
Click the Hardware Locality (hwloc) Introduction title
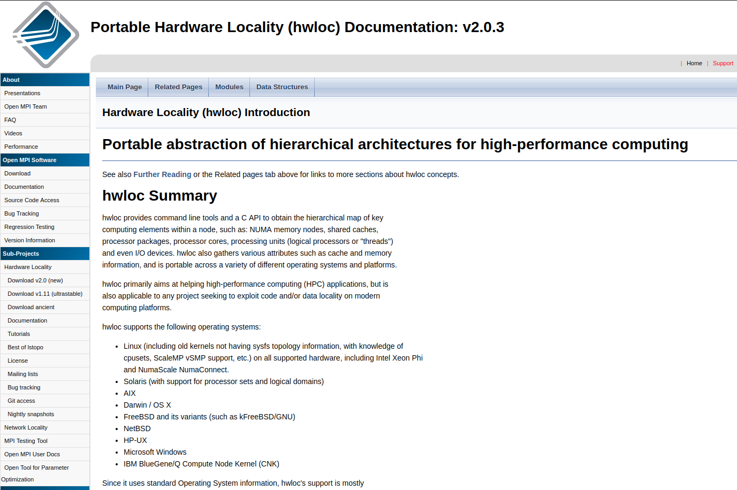(x=206, y=112)
